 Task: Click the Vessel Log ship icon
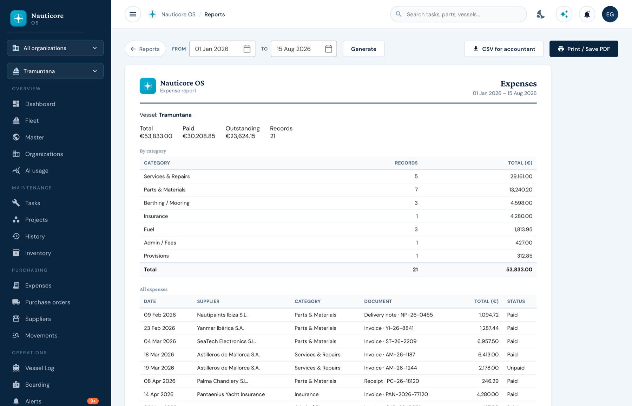[x=16, y=368]
